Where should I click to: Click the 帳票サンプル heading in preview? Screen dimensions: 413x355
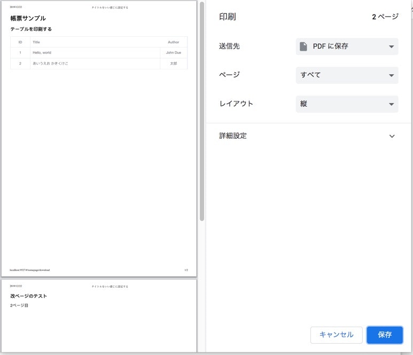[x=28, y=19]
